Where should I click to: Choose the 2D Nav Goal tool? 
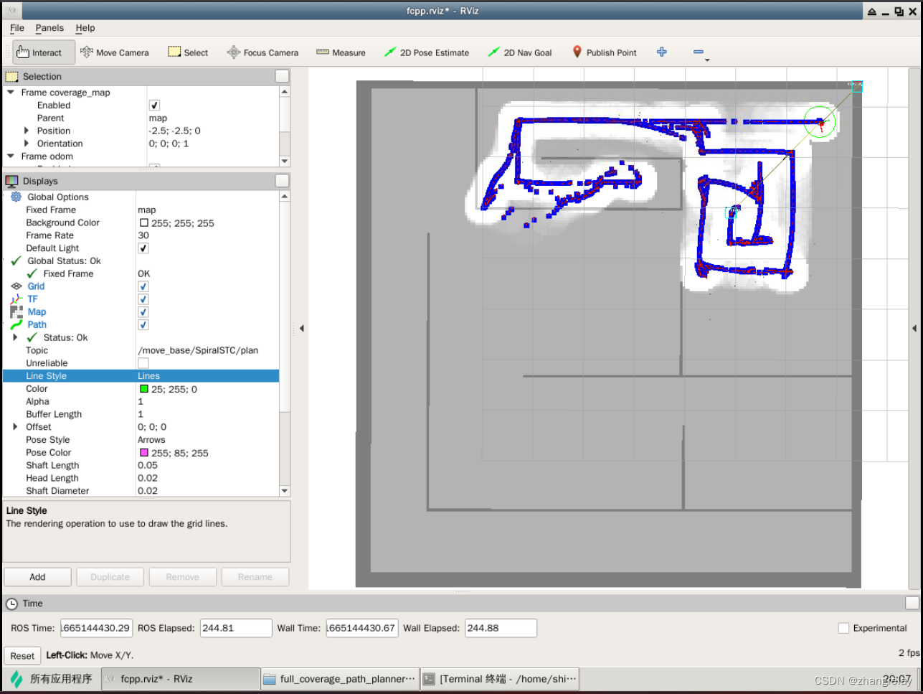[x=519, y=52]
